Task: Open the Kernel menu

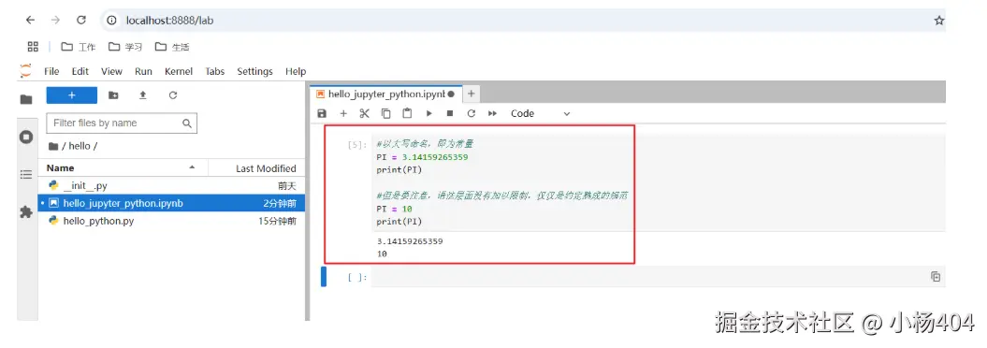Action: 179,71
